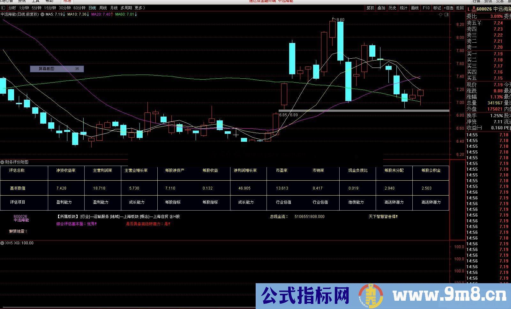Select the 30分钟 period

[x=65, y=8]
